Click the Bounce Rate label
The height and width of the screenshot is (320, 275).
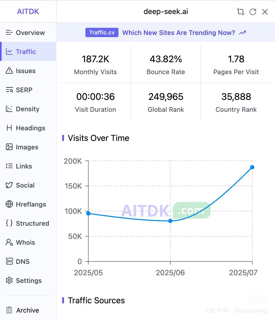[166, 72]
